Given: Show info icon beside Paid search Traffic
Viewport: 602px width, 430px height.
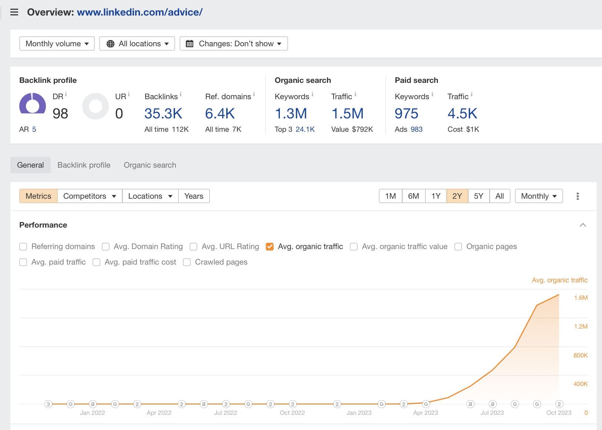Looking at the screenshot, I should [x=472, y=94].
